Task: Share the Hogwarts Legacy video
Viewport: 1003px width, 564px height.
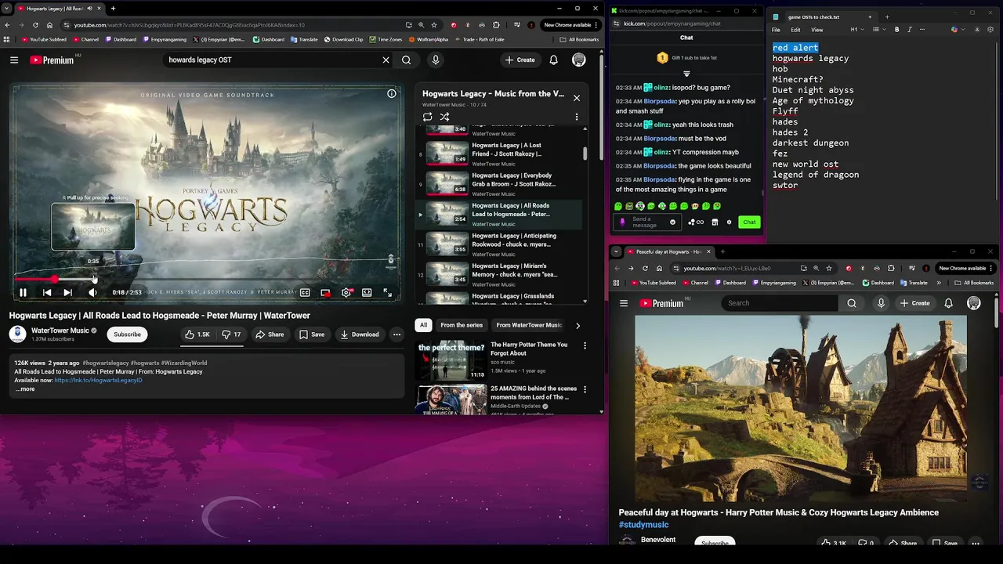Action: (270, 334)
